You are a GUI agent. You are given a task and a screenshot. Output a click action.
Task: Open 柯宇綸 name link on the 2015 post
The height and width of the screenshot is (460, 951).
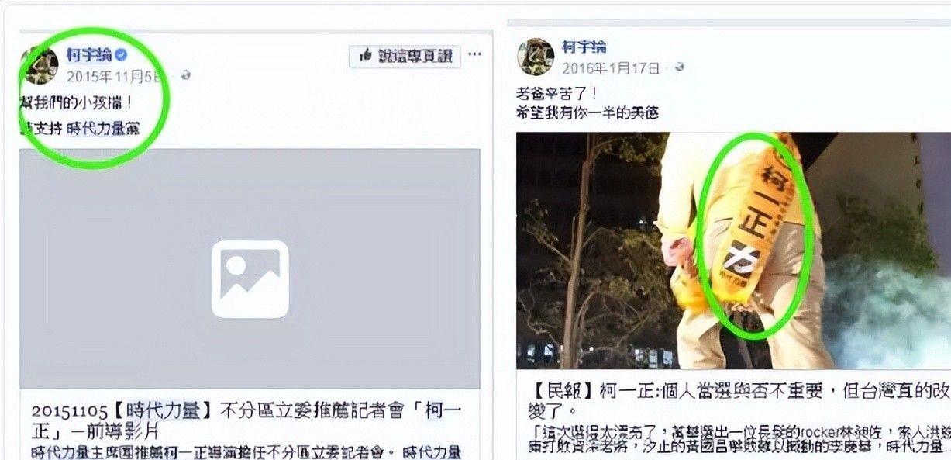(x=89, y=55)
